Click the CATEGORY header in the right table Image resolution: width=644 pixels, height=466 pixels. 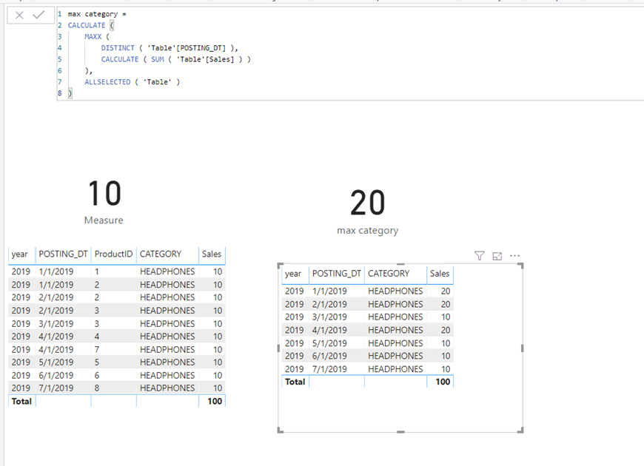(389, 274)
